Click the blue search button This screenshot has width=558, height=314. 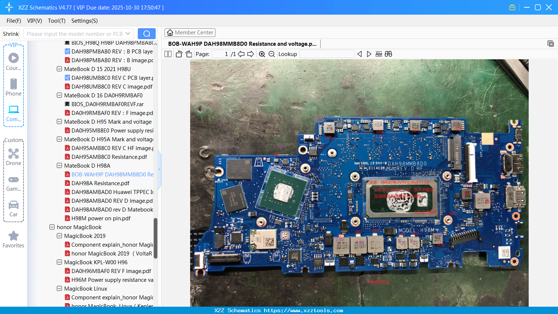tap(147, 34)
